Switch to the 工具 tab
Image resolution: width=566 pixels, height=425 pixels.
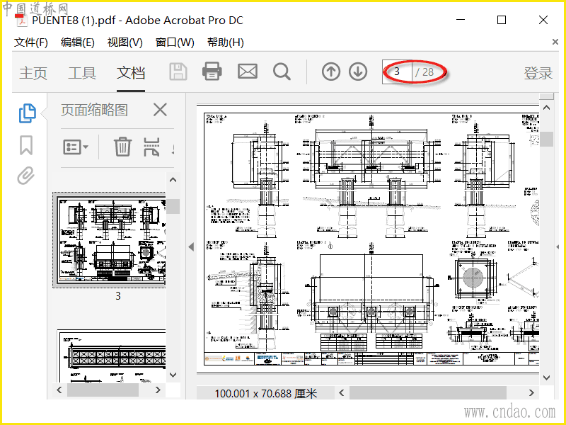(82, 73)
